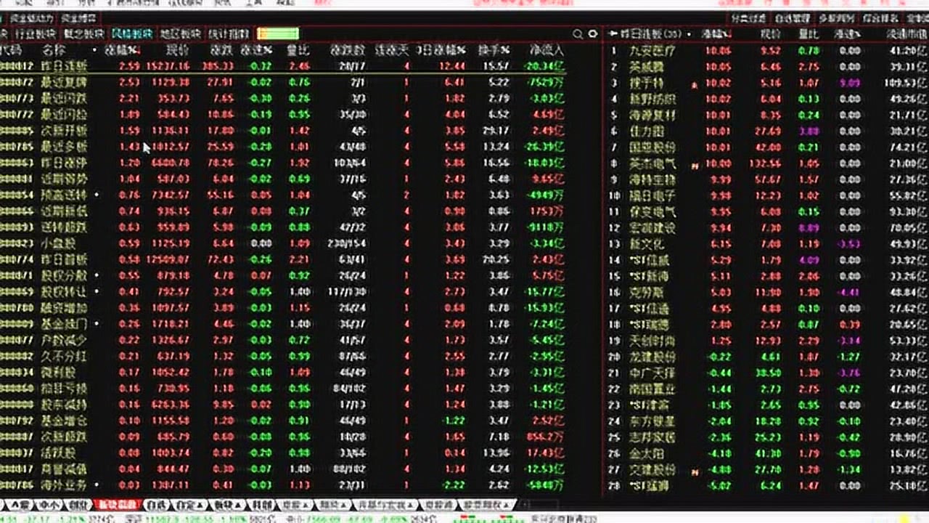Open the 地区板块 tab
929x523 pixels.
[x=180, y=34]
